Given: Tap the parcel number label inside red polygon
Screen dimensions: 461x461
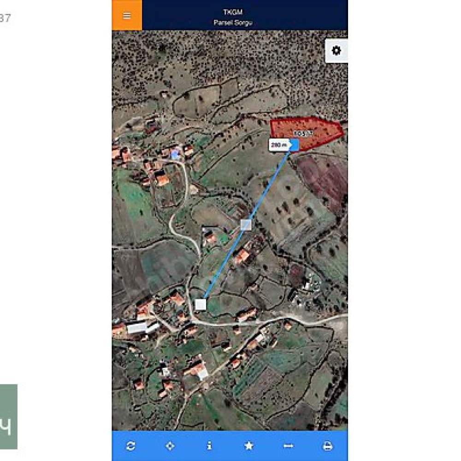Looking at the screenshot, I should (x=304, y=134).
